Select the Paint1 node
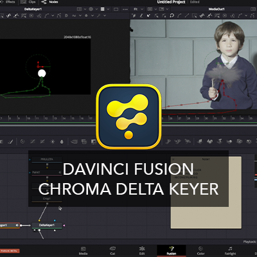Image resolution: width=257 pixels, height=257 pixels. coord(47,172)
